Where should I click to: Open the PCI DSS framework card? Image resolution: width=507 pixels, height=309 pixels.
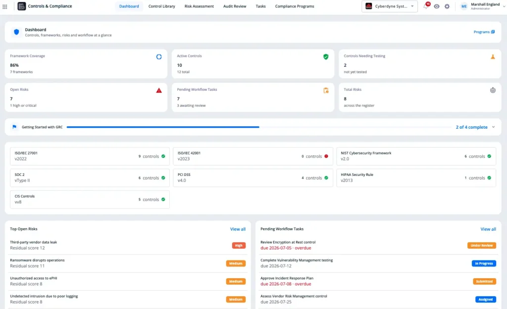253,178
